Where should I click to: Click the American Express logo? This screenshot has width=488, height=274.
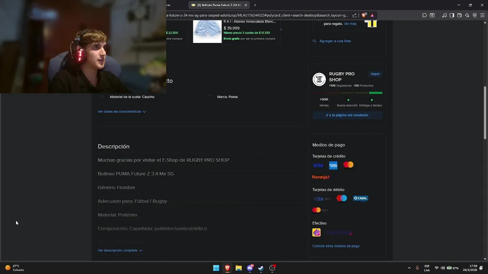333,165
